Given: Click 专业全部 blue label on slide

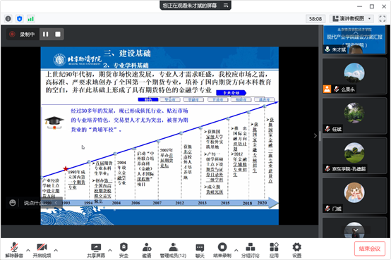Looking at the screenshot, I should click(231, 92).
